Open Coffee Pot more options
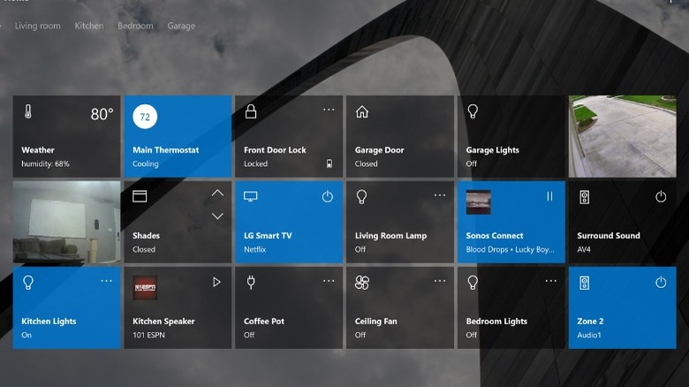Screen dimensions: 689x387 pyautogui.click(x=329, y=281)
